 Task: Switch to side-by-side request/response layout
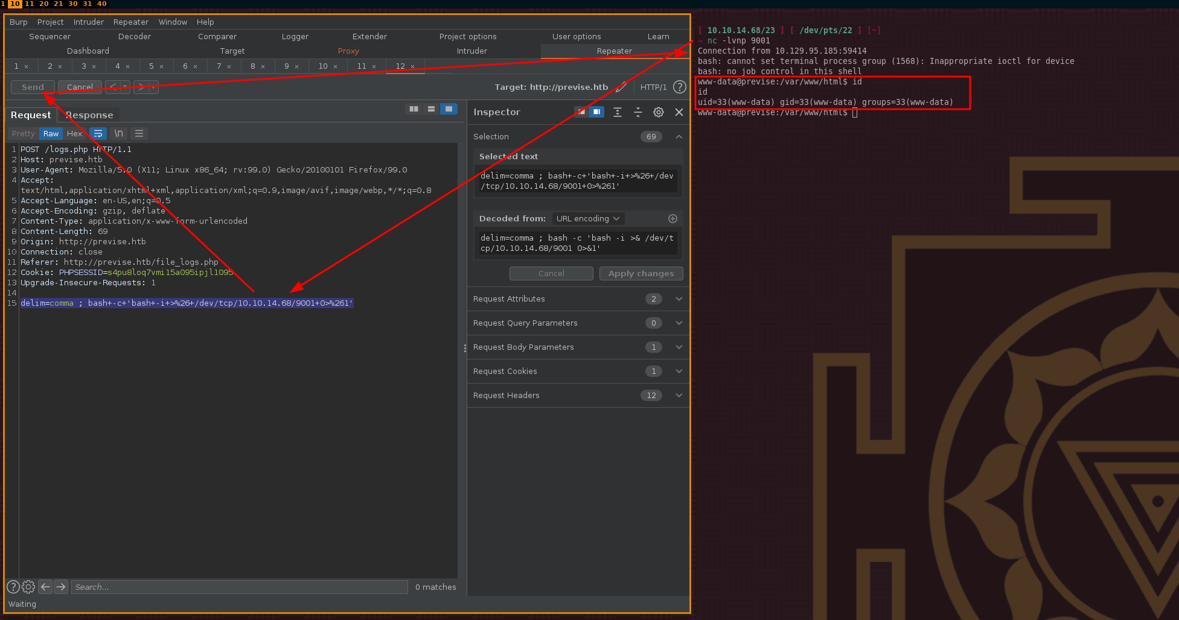[x=414, y=109]
